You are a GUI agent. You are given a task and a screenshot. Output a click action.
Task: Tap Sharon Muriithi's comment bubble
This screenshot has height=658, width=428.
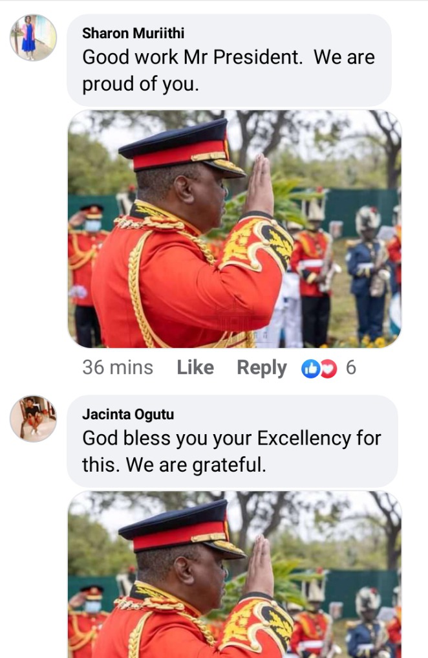point(229,60)
